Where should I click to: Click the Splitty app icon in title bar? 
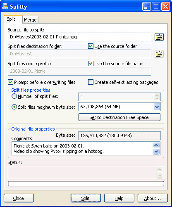pyautogui.click(x=5, y=6)
